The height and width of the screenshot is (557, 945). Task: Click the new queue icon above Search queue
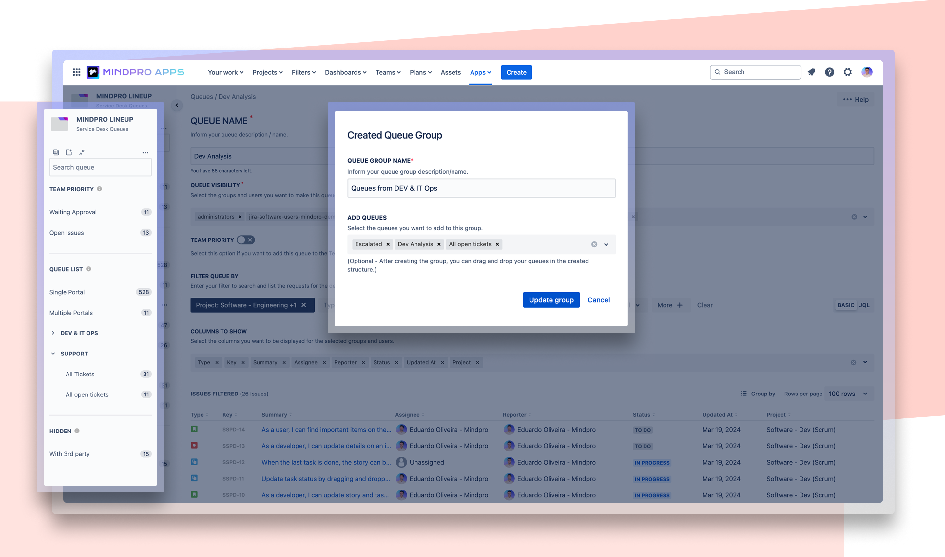[69, 152]
